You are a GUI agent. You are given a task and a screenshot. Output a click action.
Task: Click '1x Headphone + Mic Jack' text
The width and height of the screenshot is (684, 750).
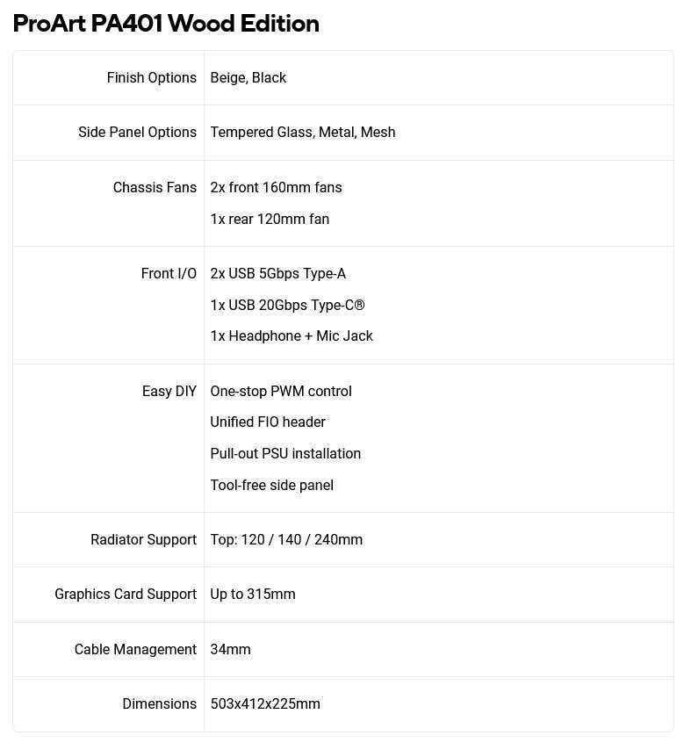[292, 336]
